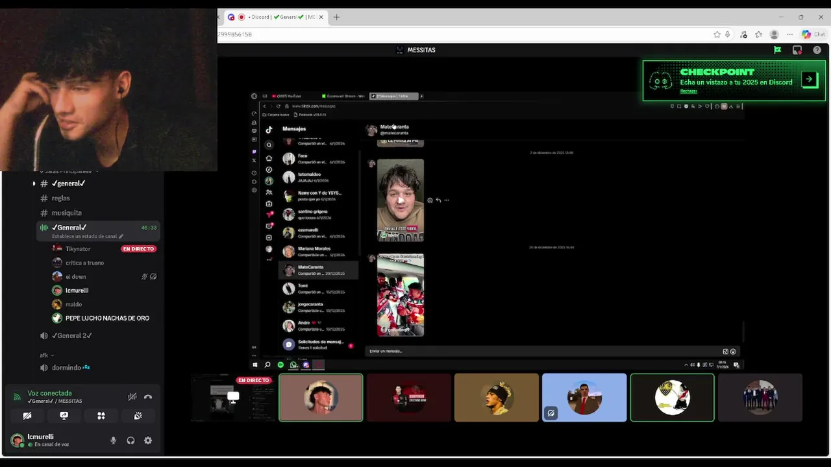Screen dimensions: 831x467
Task: Open browser settings and more menu
Action: pos(789,34)
